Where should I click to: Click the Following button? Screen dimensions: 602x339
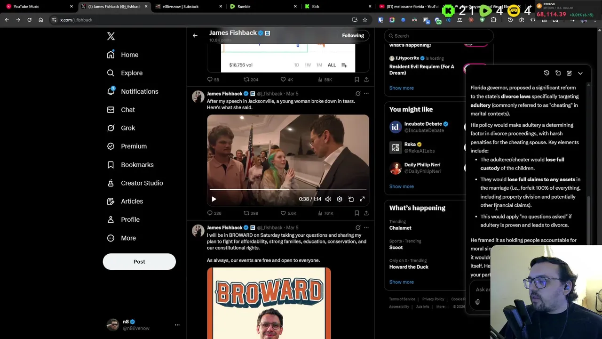353,35
